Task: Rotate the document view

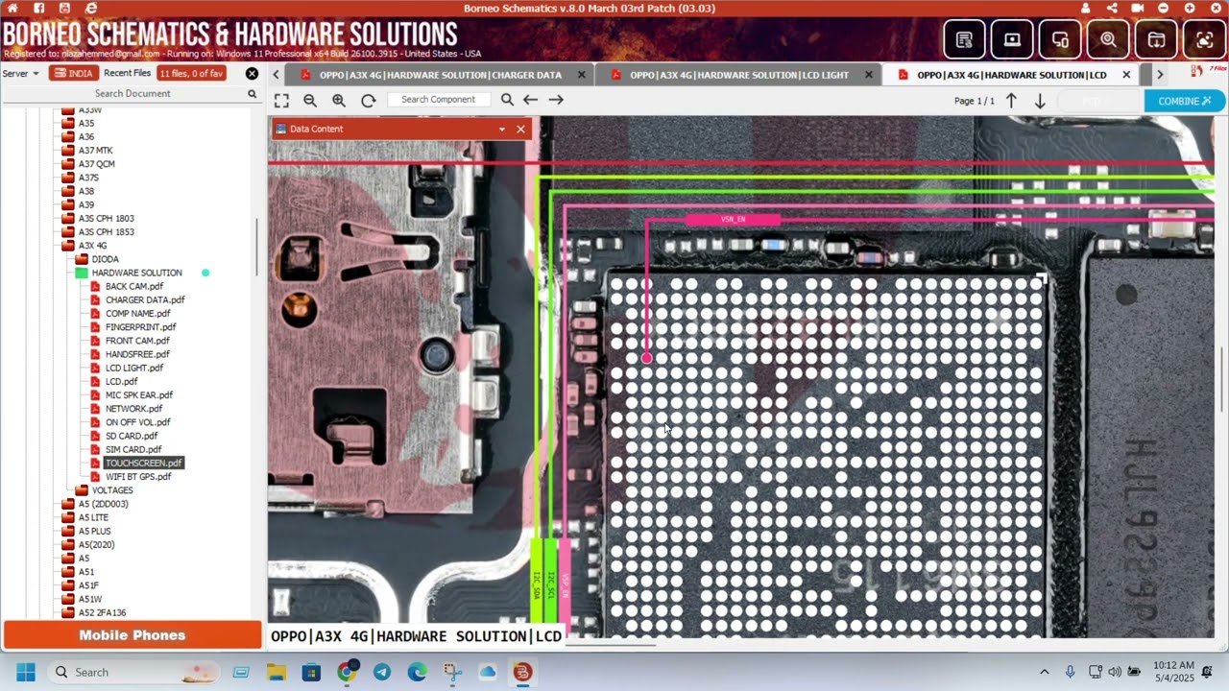Action: click(368, 100)
